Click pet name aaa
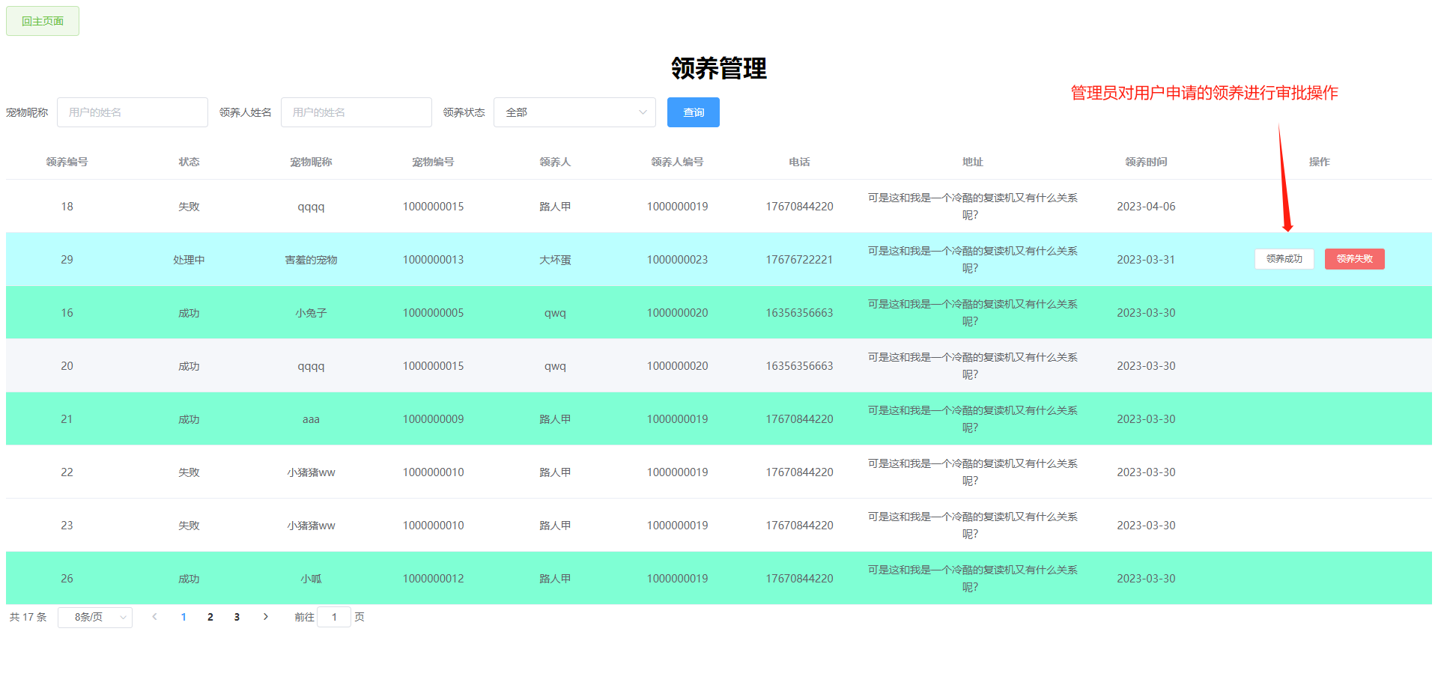This screenshot has width=1438, height=697. click(x=311, y=419)
